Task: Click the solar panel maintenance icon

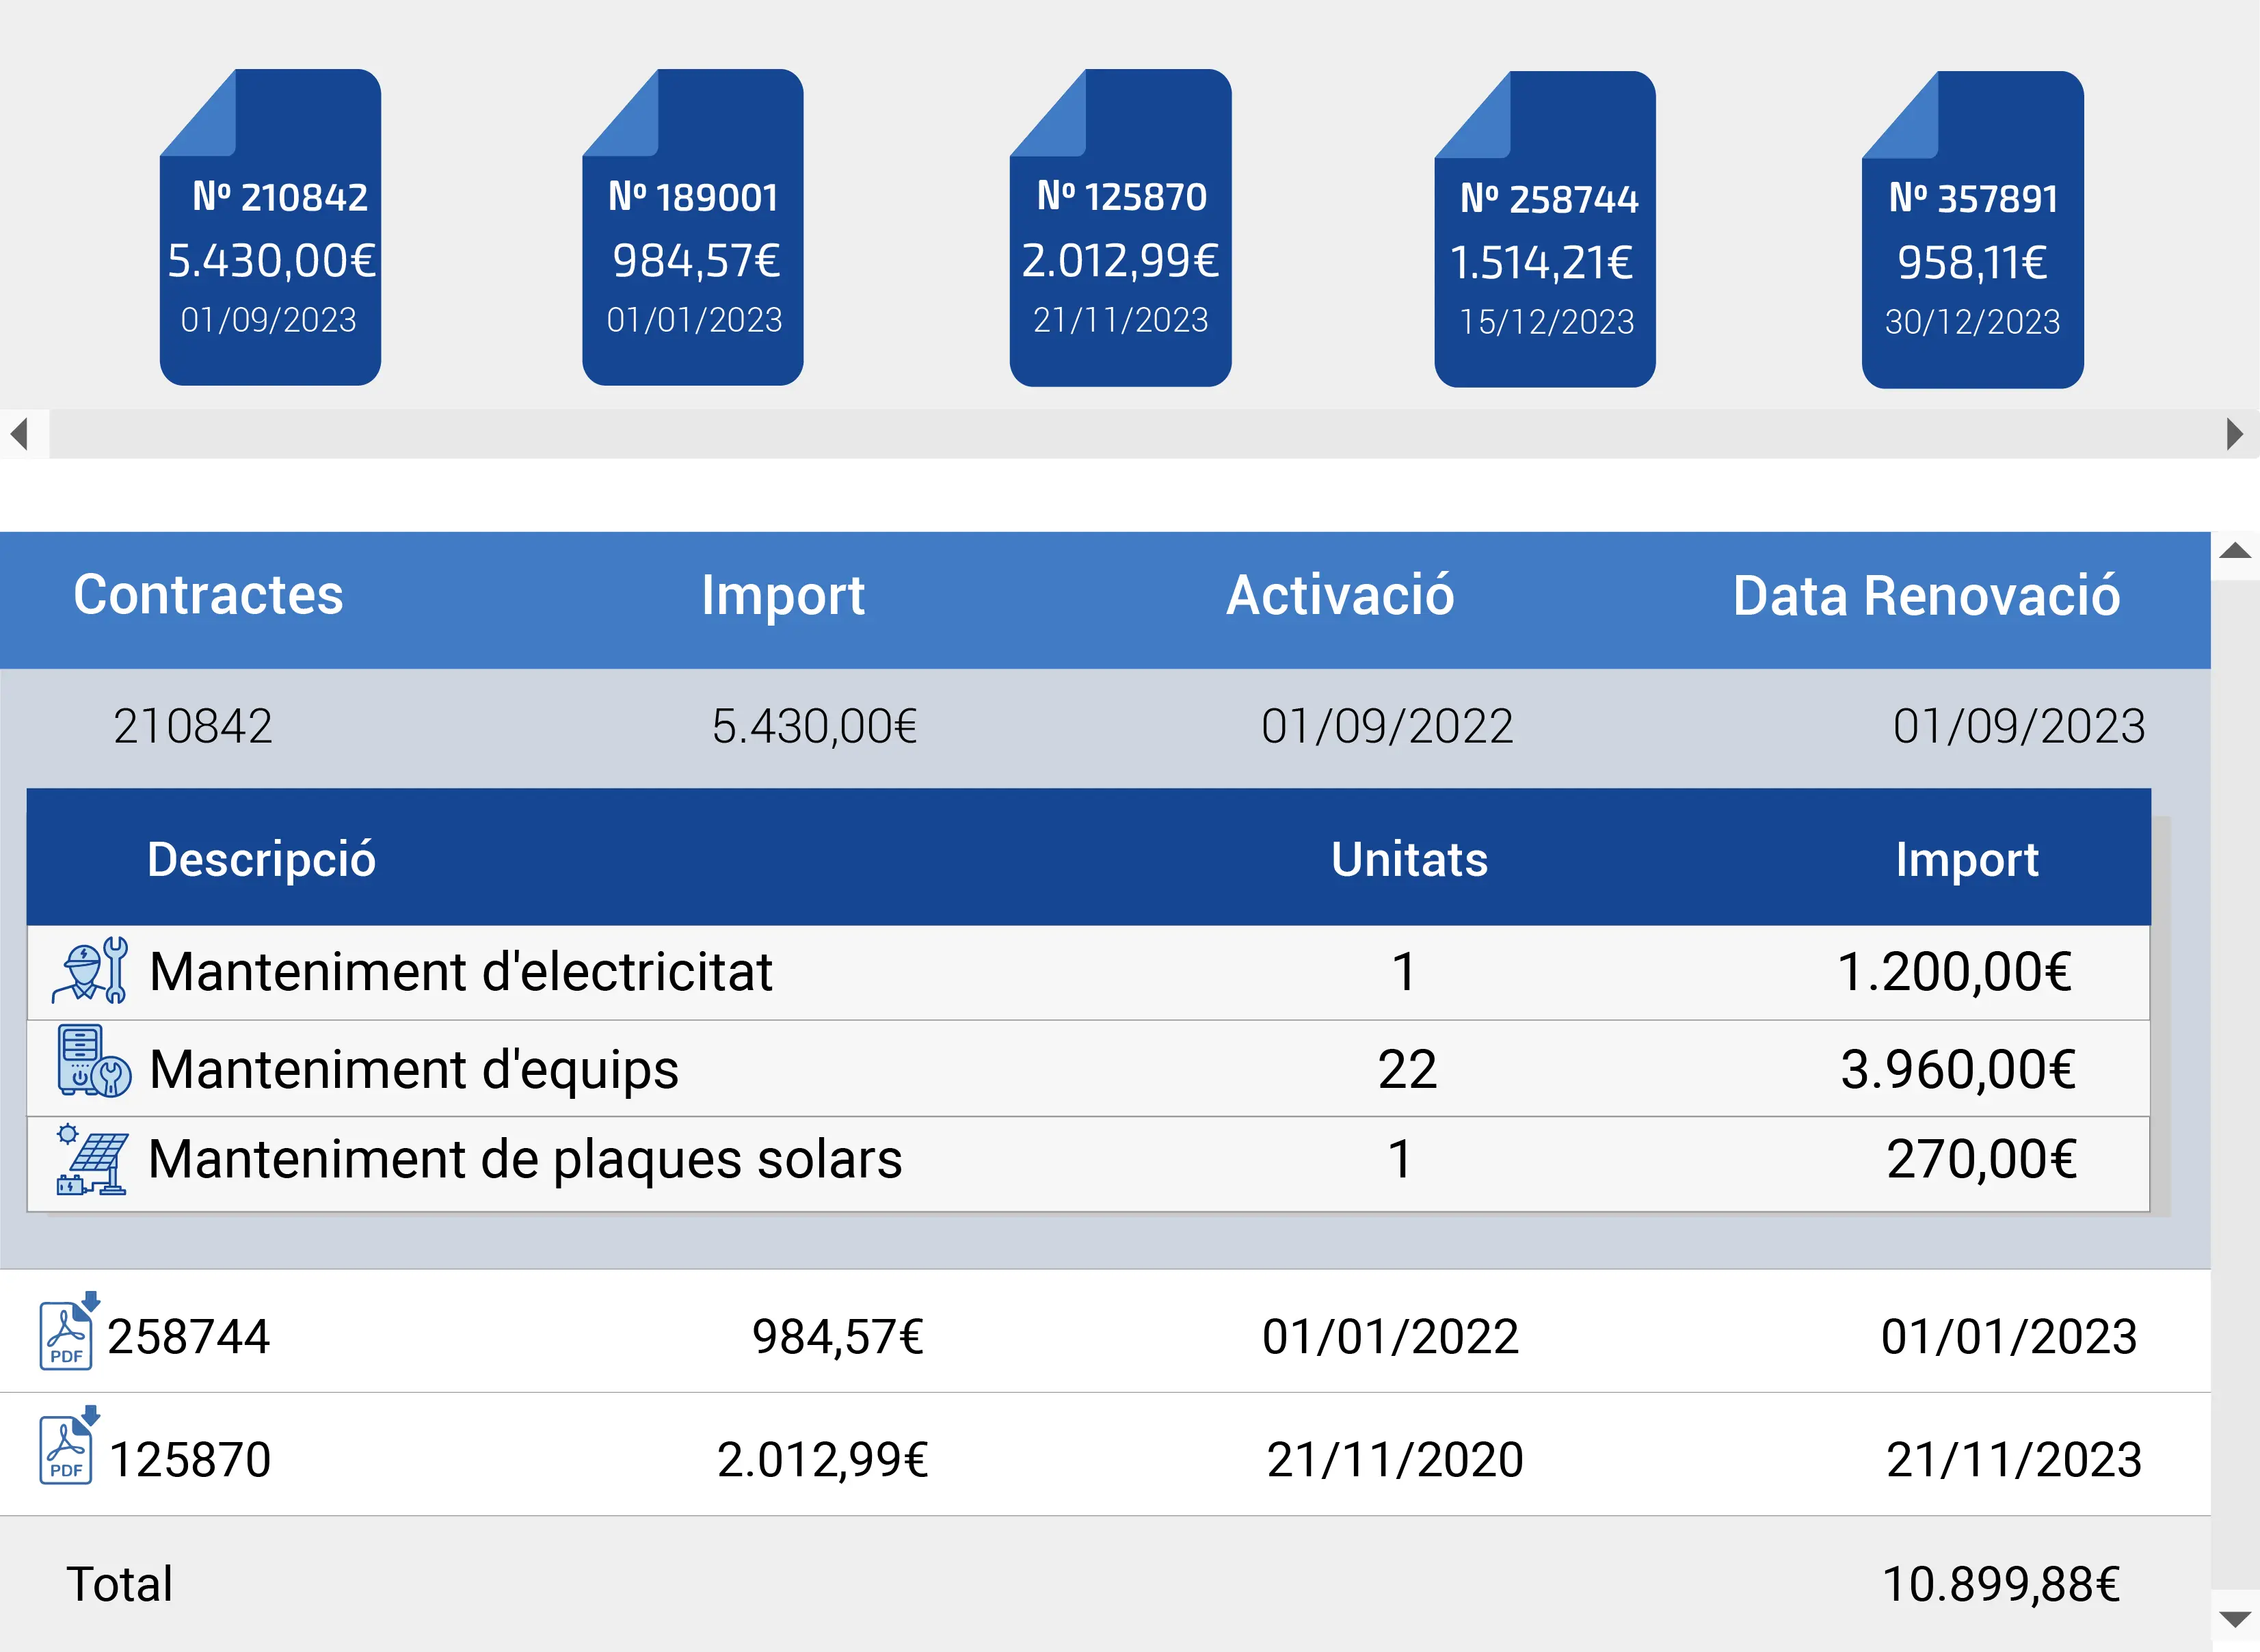Action: click(92, 1159)
